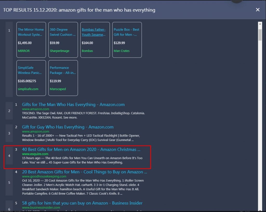266x212 pixels.
Task: Open 58 gifts for him Business Insider result
Action: click(82, 203)
